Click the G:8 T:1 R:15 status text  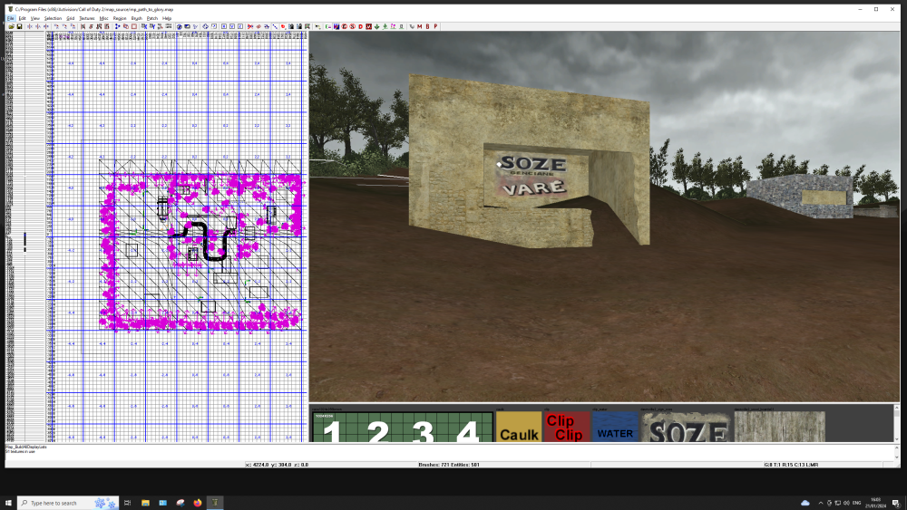coord(791,465)
